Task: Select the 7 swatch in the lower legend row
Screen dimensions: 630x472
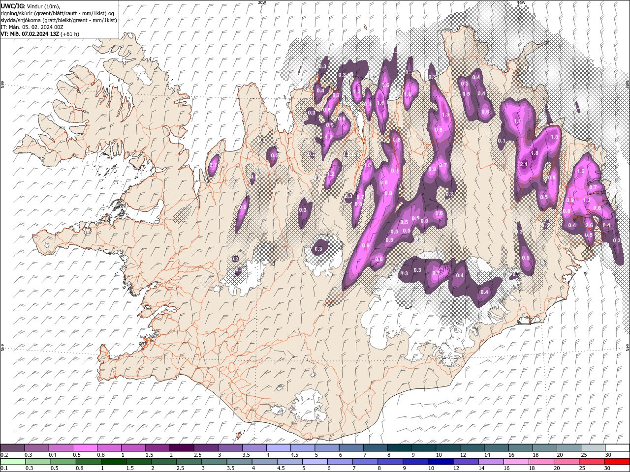Action: click(365, 462)
